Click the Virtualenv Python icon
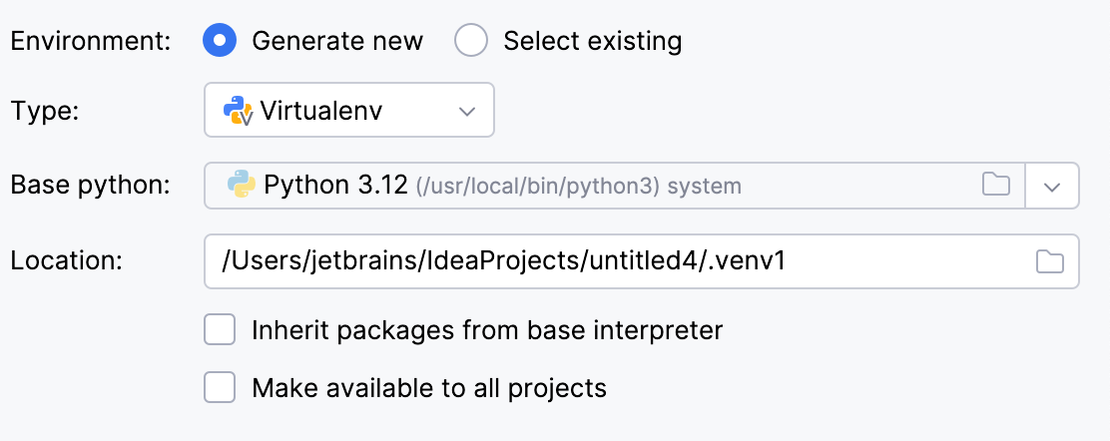 238,111
